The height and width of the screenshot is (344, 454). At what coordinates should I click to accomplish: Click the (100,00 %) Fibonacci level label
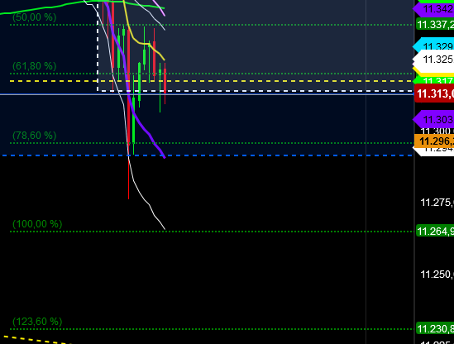tap(37, 224)
